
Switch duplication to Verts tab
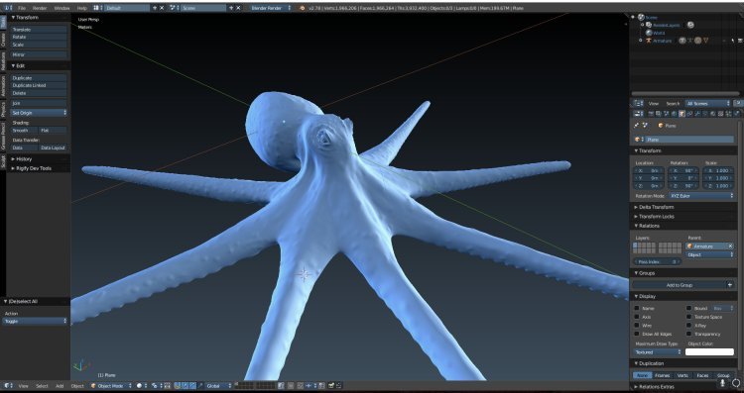(x=682, y=375)
